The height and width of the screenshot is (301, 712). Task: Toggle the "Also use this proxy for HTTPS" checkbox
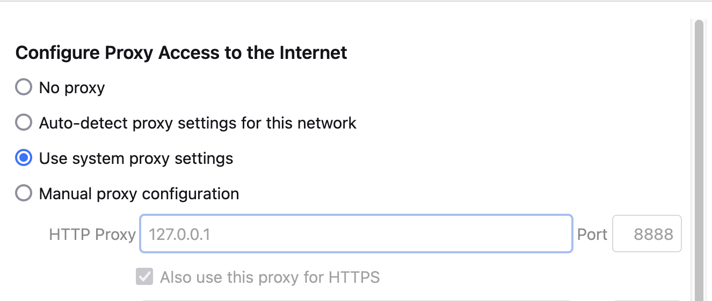(144, 277)
